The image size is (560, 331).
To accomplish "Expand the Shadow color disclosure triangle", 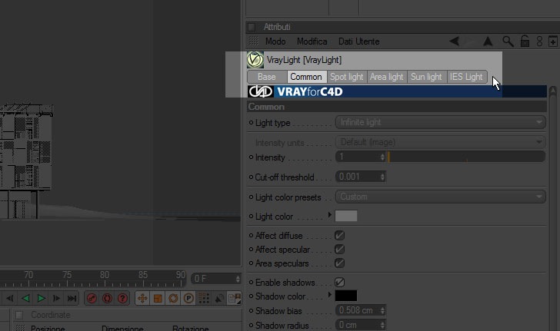I will pyautogui.click(x=330, y=295).
